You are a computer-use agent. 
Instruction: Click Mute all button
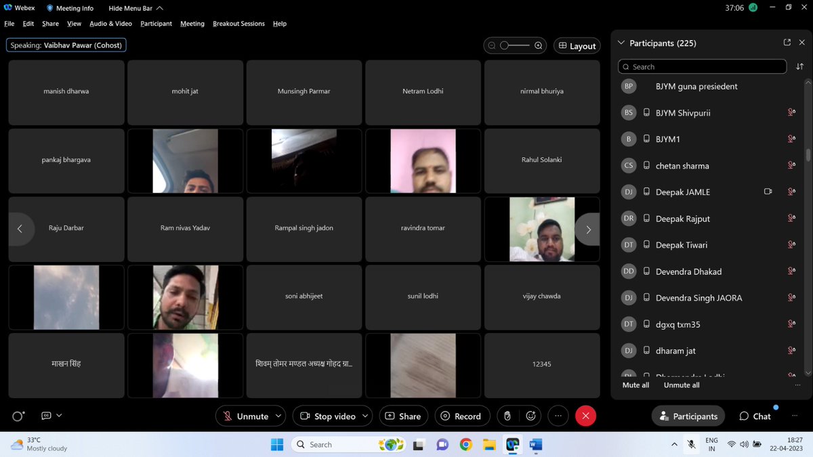pyautogui.click(x=635, y=385)
